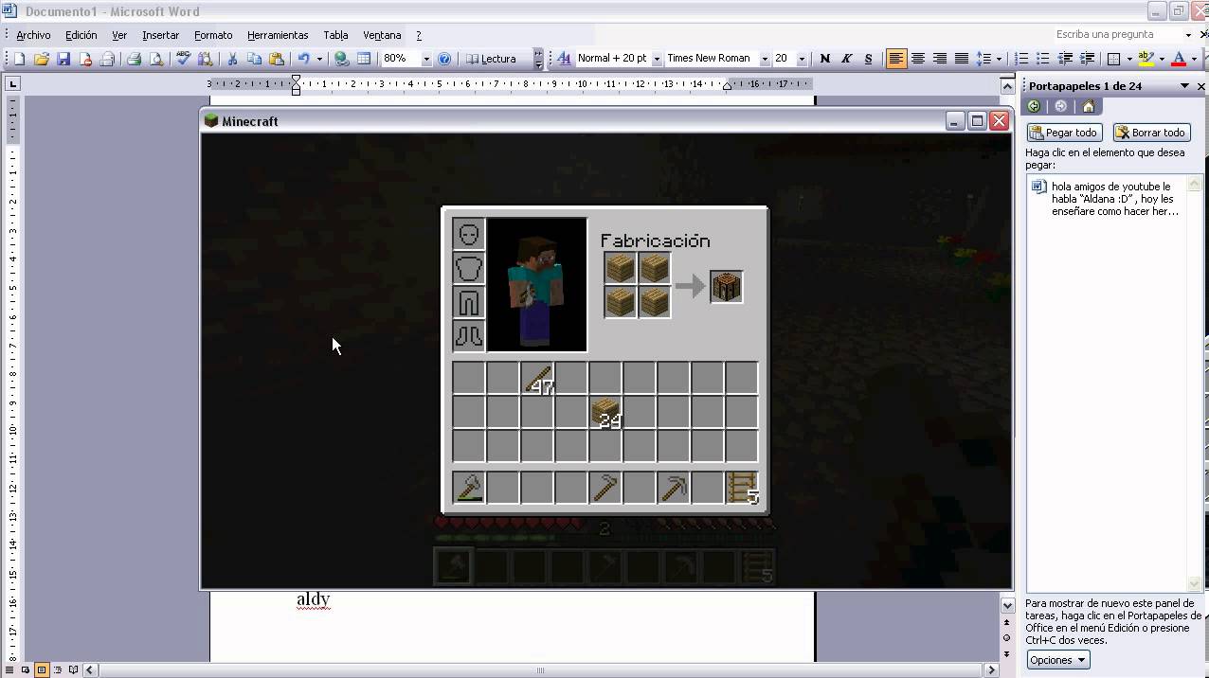Screen dimensions: 1209x678
Task: Click the Pegar todo button
Action: [x=1064, y=133]
